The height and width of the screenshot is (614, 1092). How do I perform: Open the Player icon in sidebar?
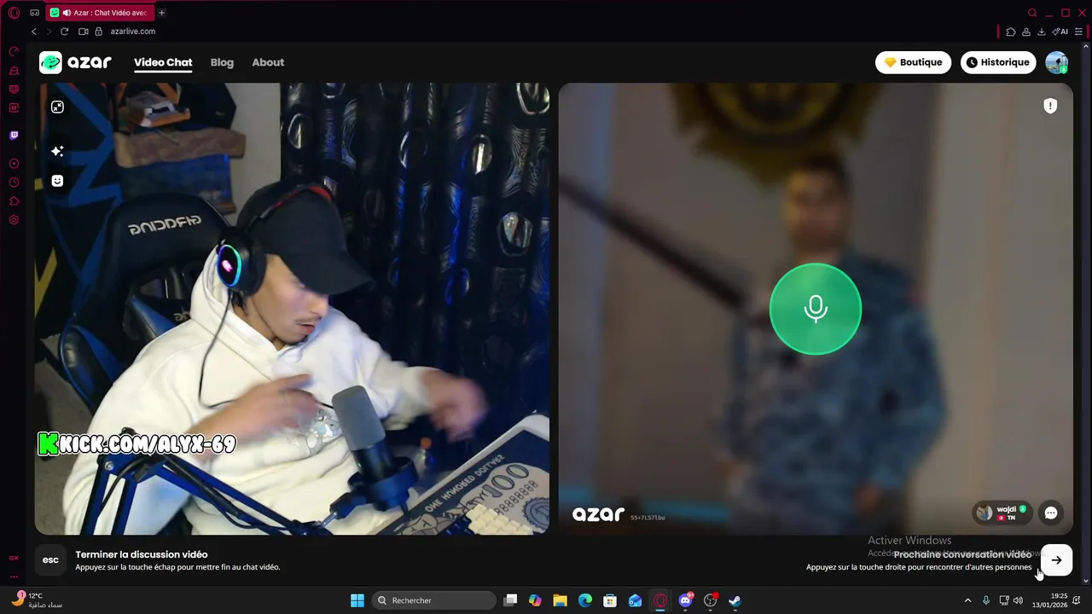(14, 163)
